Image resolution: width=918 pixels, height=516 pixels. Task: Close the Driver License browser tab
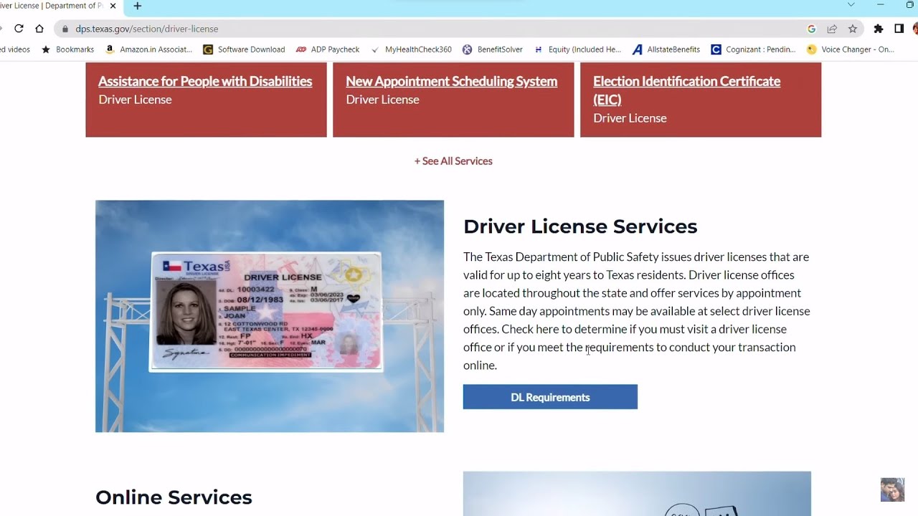113,6
